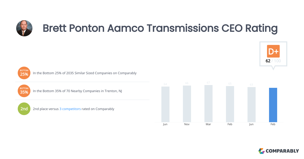Click the orange D+ grade badge
Screen dimensions: 304x159
(273, 51)
